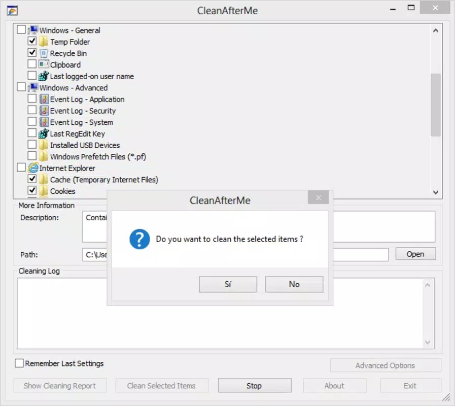Tick the Event Log - Security checkbox
The image size is (455, 406).
[32, 110]
